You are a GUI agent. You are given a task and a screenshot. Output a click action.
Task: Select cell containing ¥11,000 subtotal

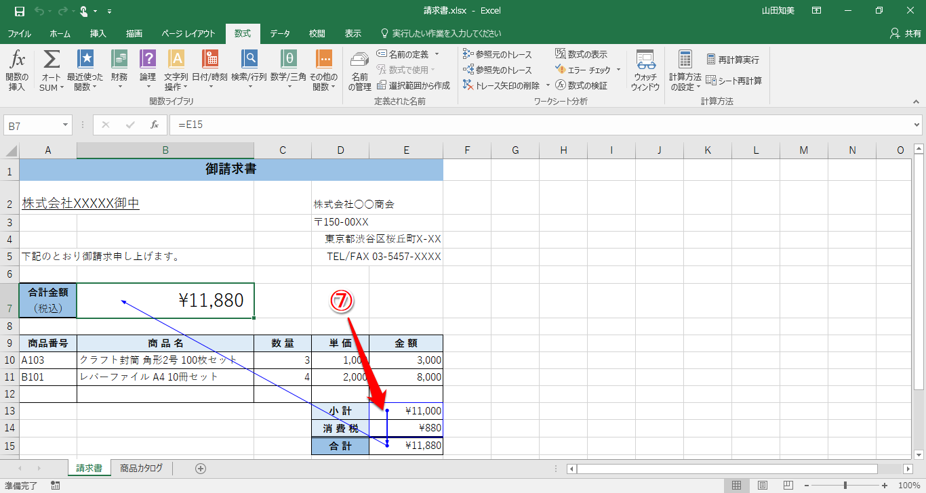pos(406,410)
